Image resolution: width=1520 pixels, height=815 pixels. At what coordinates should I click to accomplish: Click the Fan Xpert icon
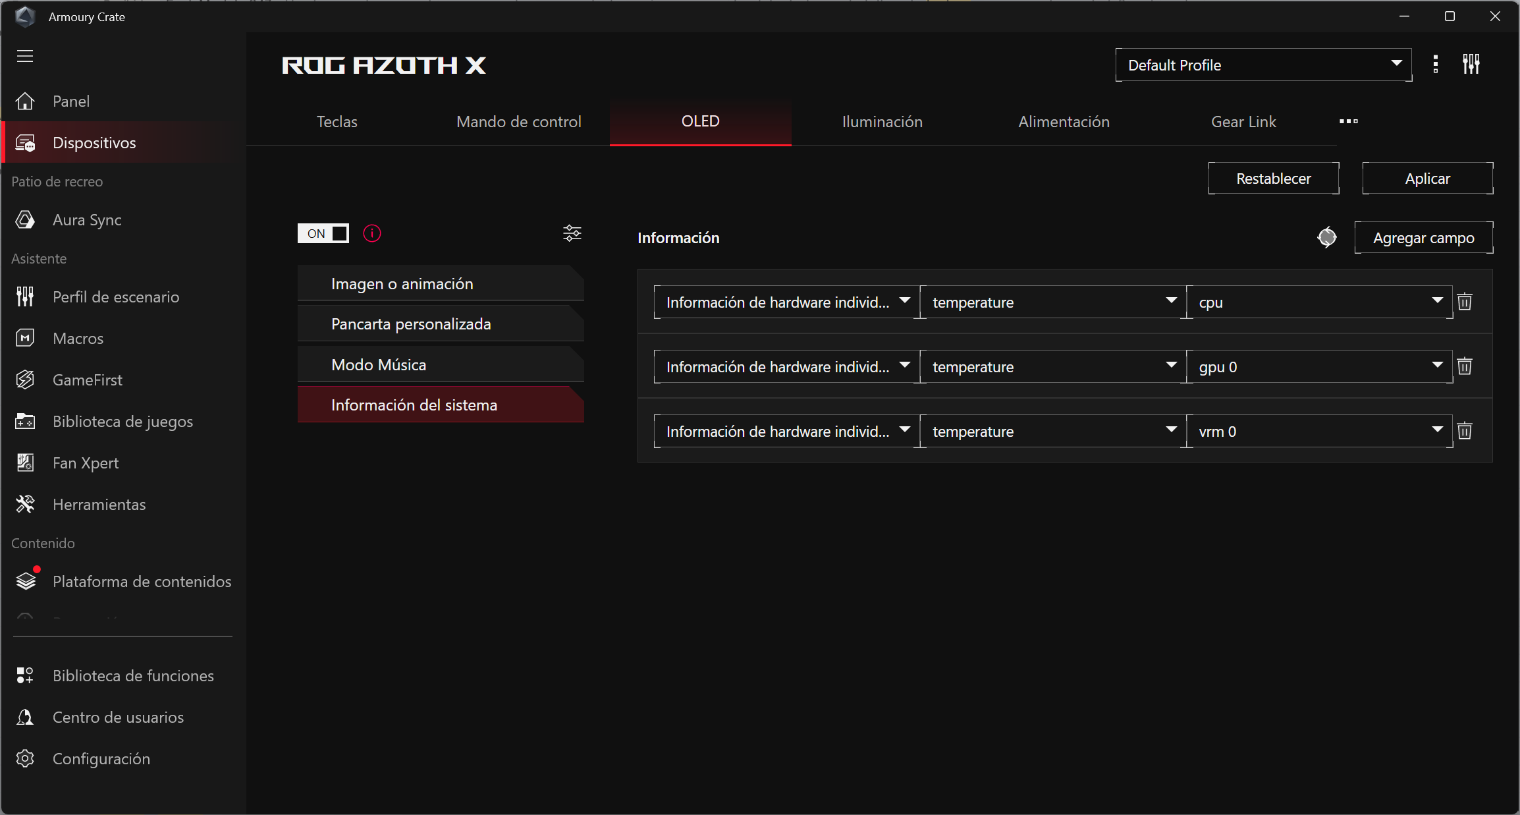click(x=25, y=463)
